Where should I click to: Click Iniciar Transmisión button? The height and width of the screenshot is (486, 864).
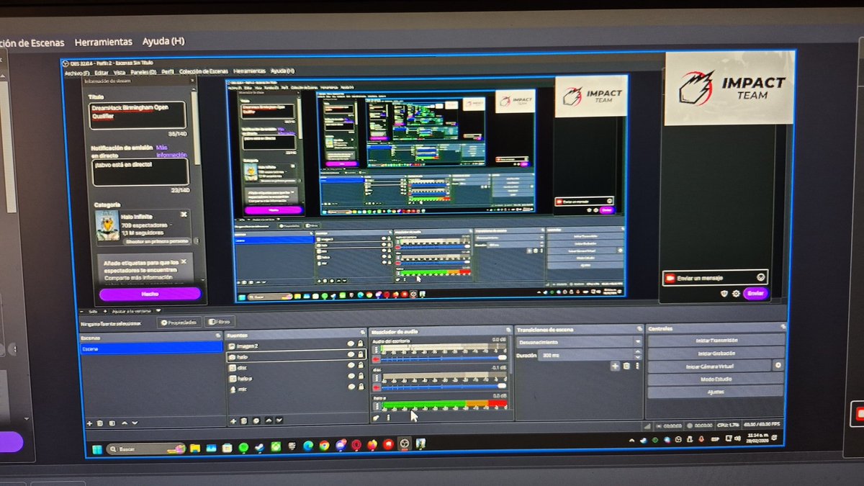pos(716,341)
